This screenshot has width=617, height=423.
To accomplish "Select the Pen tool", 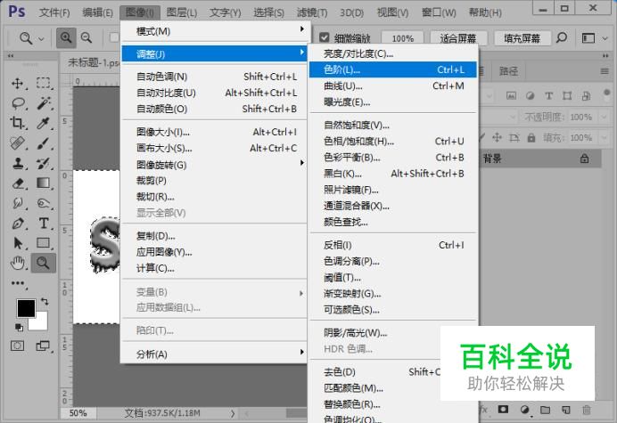I will point(18,224).
